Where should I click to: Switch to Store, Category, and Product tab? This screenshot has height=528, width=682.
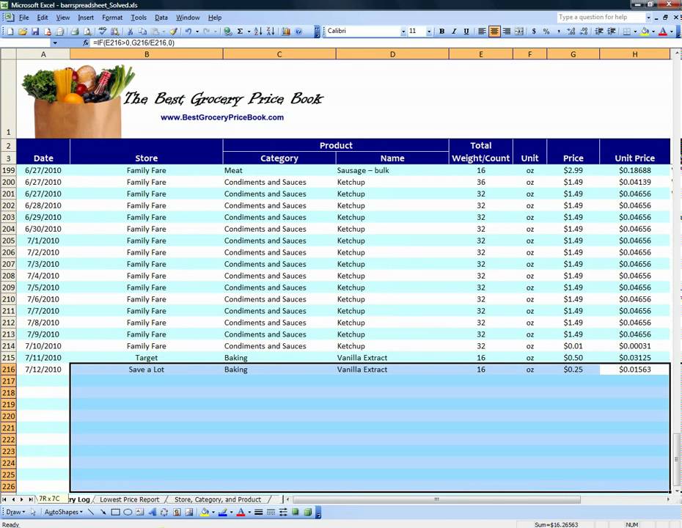(x=218, y=499)
